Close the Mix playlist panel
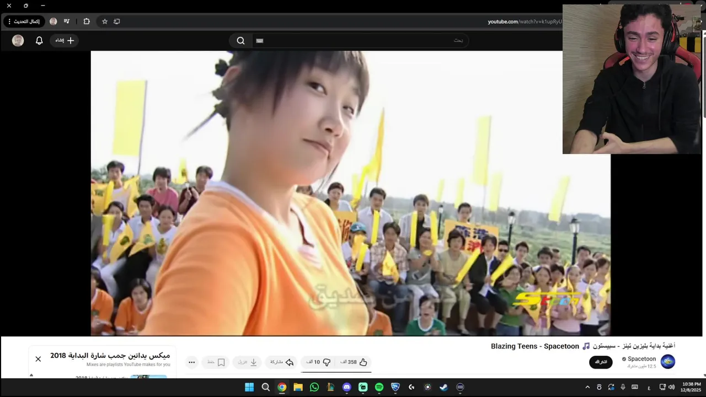Viewport: 706px width, 397px height. pyautogui.click(x=38, y=359)
